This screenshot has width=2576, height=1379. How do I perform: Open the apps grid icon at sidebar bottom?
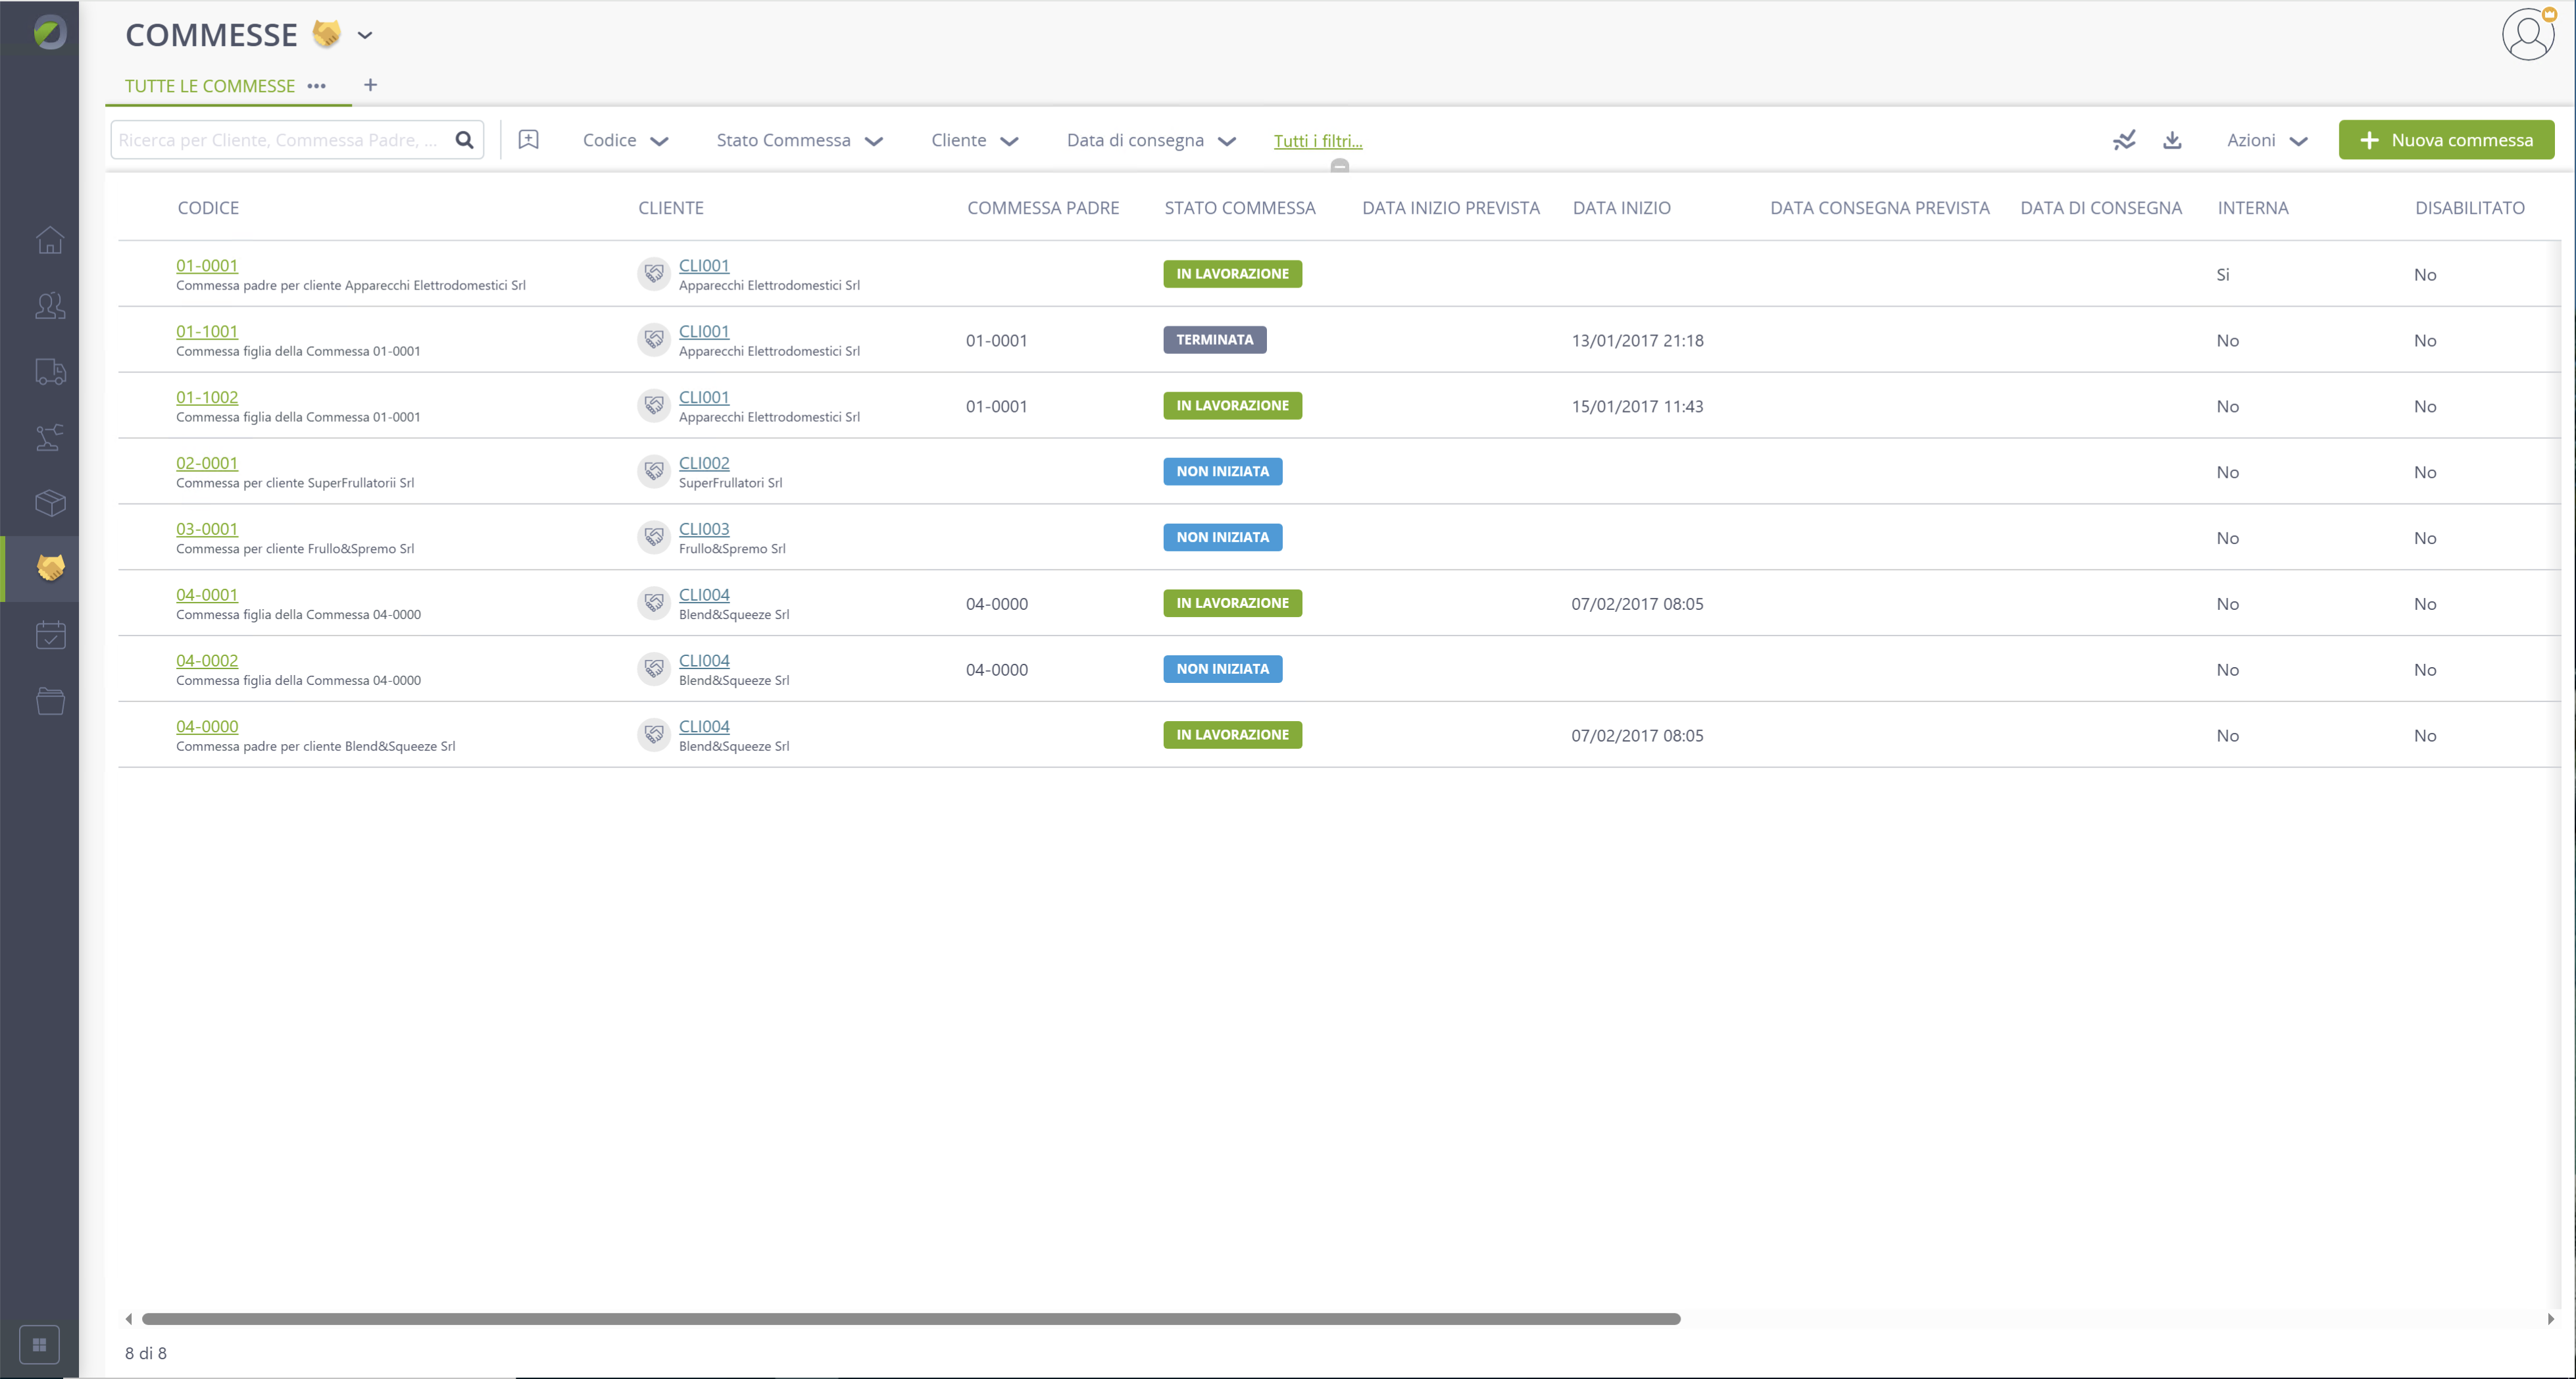pos(39,1344)
